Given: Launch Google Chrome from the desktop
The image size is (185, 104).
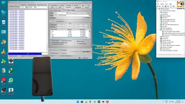Looking at the screenshot, I should (3, 43).
